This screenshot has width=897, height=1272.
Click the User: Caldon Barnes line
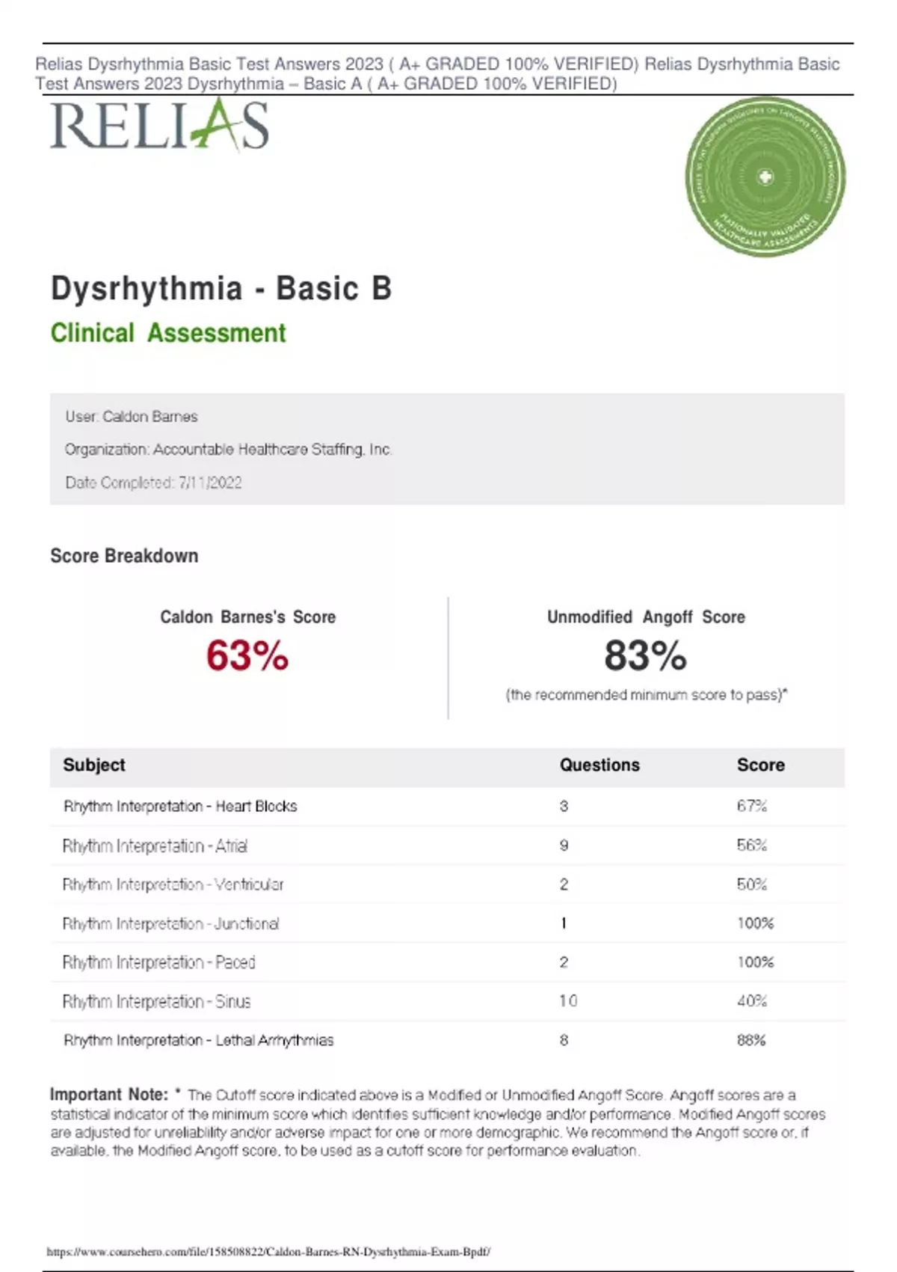coord(132,417)
